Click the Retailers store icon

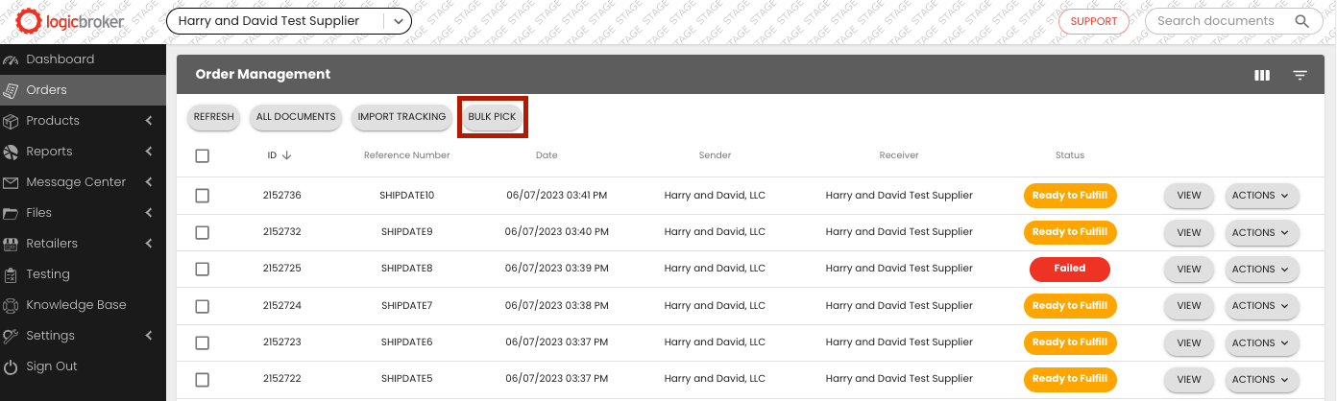tap(11, 244)
